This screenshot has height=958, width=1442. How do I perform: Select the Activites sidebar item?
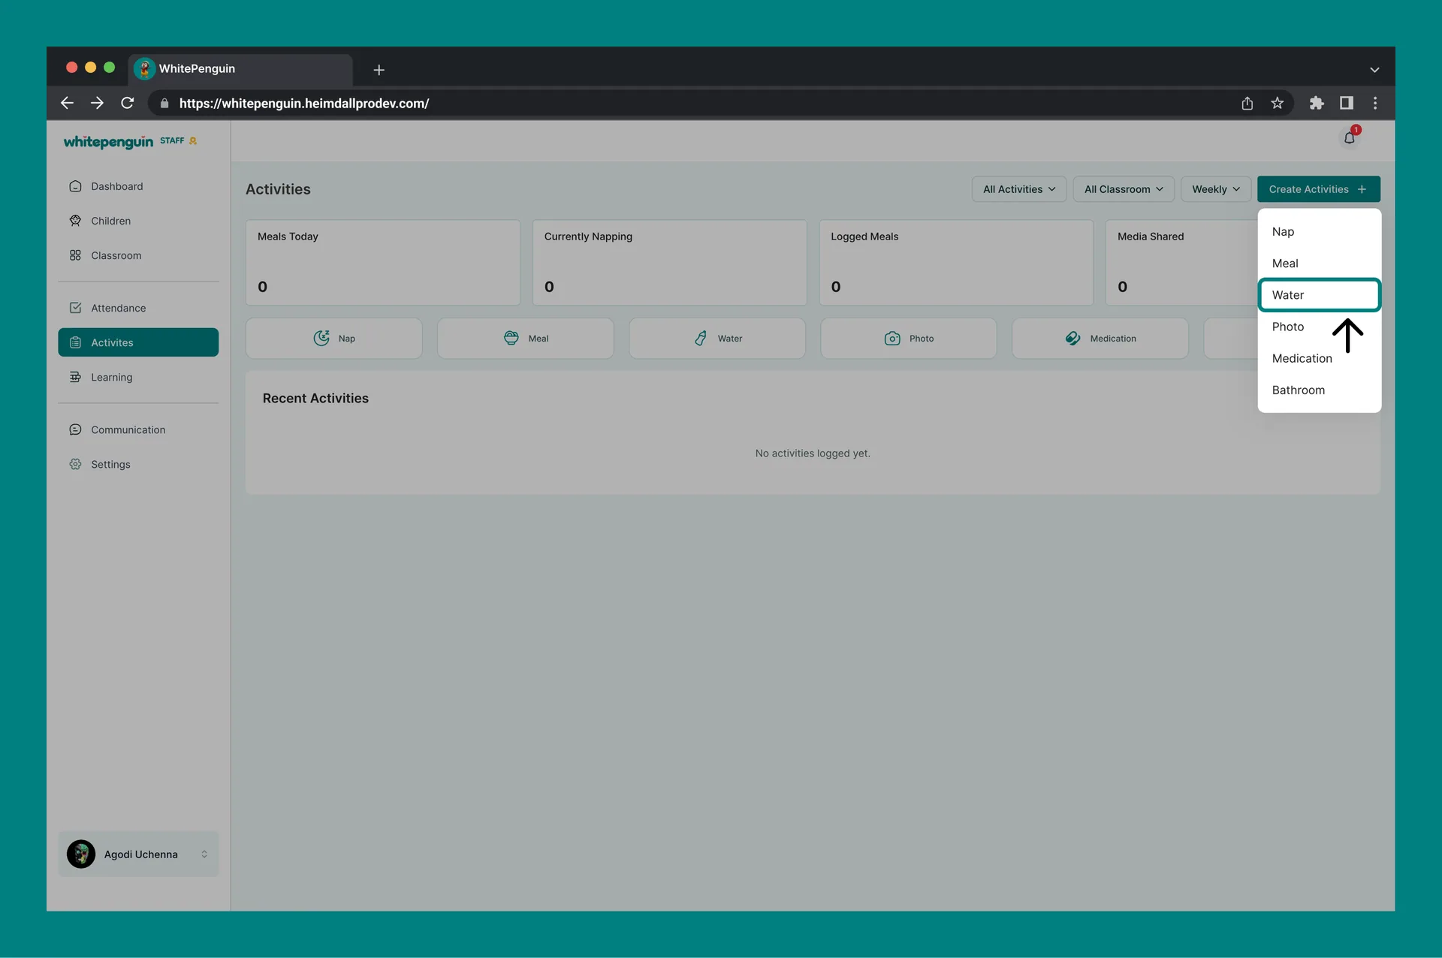pyautogui.click(x=138, y=342)
